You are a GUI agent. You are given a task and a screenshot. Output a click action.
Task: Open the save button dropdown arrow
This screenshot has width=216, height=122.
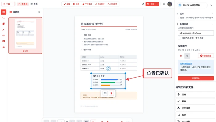tap(157, 4)
